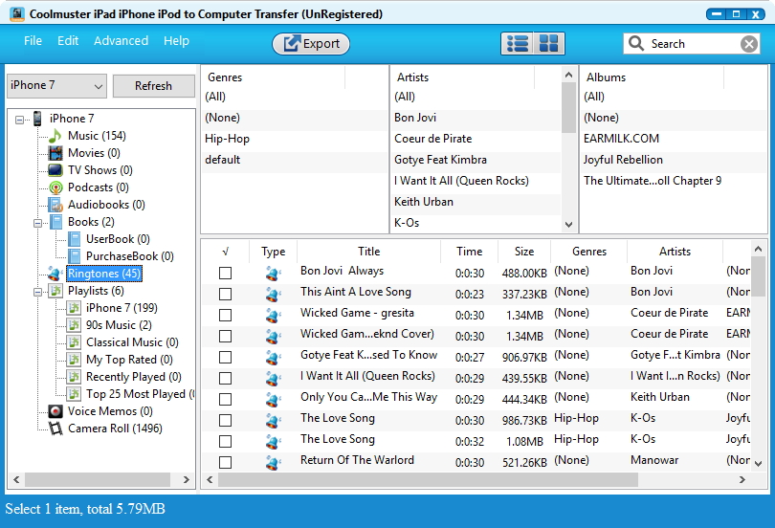Open the Help menu
The height and width of the screenshot is (528, 775).
tap(176, 41)
